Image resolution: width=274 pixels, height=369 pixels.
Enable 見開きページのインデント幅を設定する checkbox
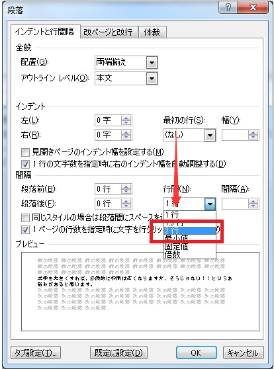pyautogui.click(x=25, y=152)
